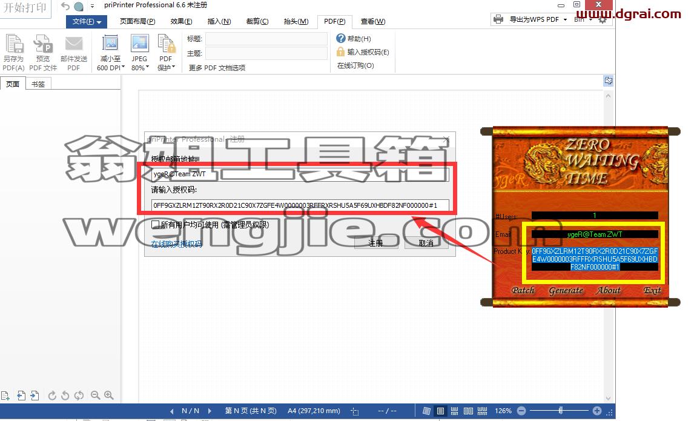This screenshot has height=421, width=697.
Task: Go to the previous page in the status bar
Action: click(172, 411)
